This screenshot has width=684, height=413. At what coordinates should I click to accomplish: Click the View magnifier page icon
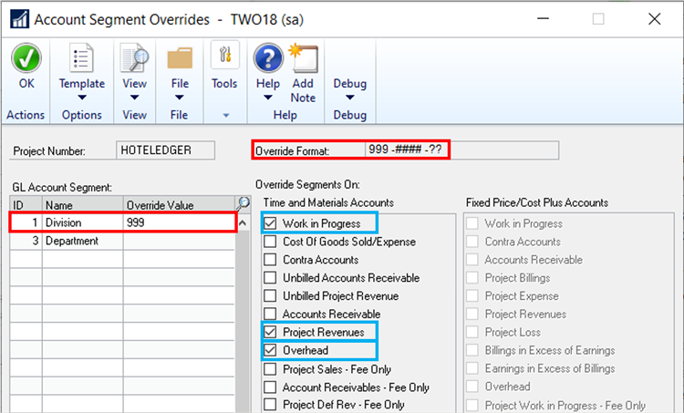pyautogui.click(x=135, y=57)
